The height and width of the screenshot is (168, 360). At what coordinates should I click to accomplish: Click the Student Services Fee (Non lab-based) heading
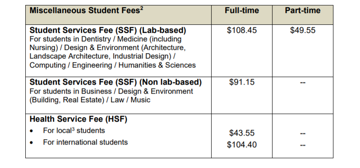115,82
